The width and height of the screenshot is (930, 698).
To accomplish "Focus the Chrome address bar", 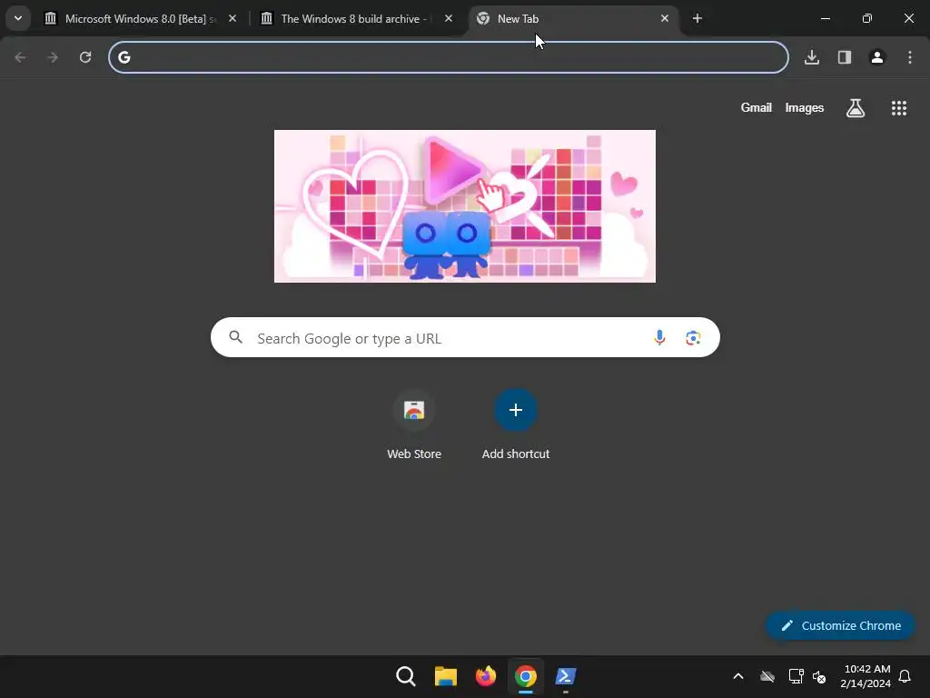I will click(x=449, y=57).
